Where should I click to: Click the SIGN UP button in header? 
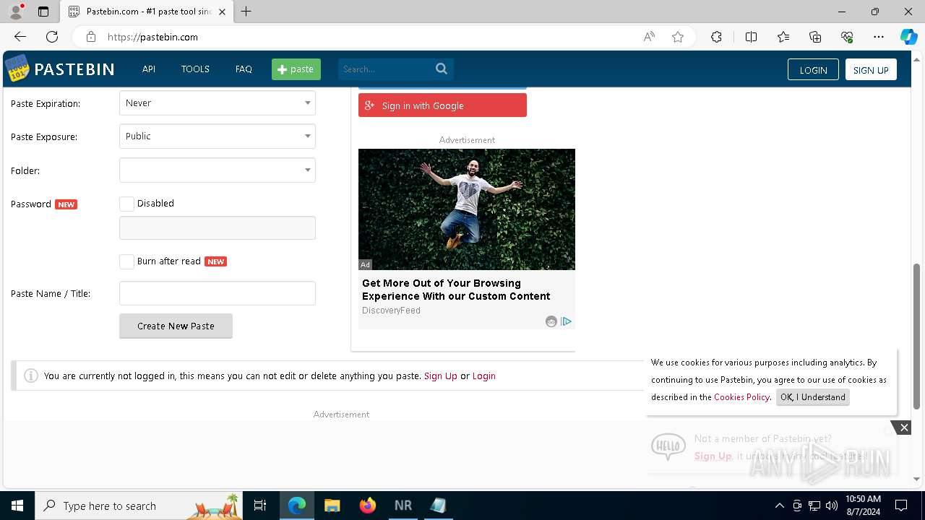871,69
